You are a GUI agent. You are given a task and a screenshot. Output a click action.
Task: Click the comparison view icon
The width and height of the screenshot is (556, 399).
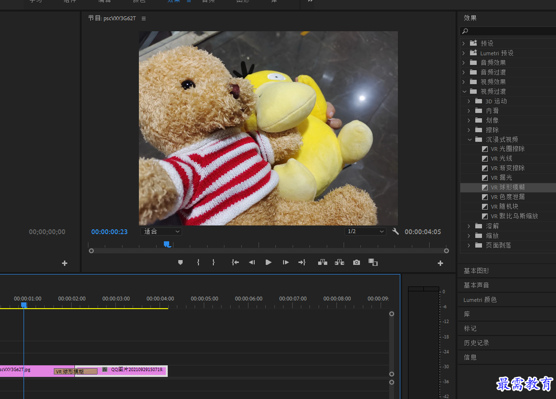[x=373, y=262]
